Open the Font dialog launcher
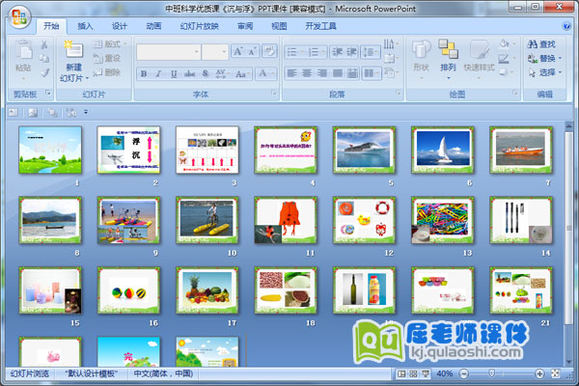The image size is (579, 386). coord(274,93)
